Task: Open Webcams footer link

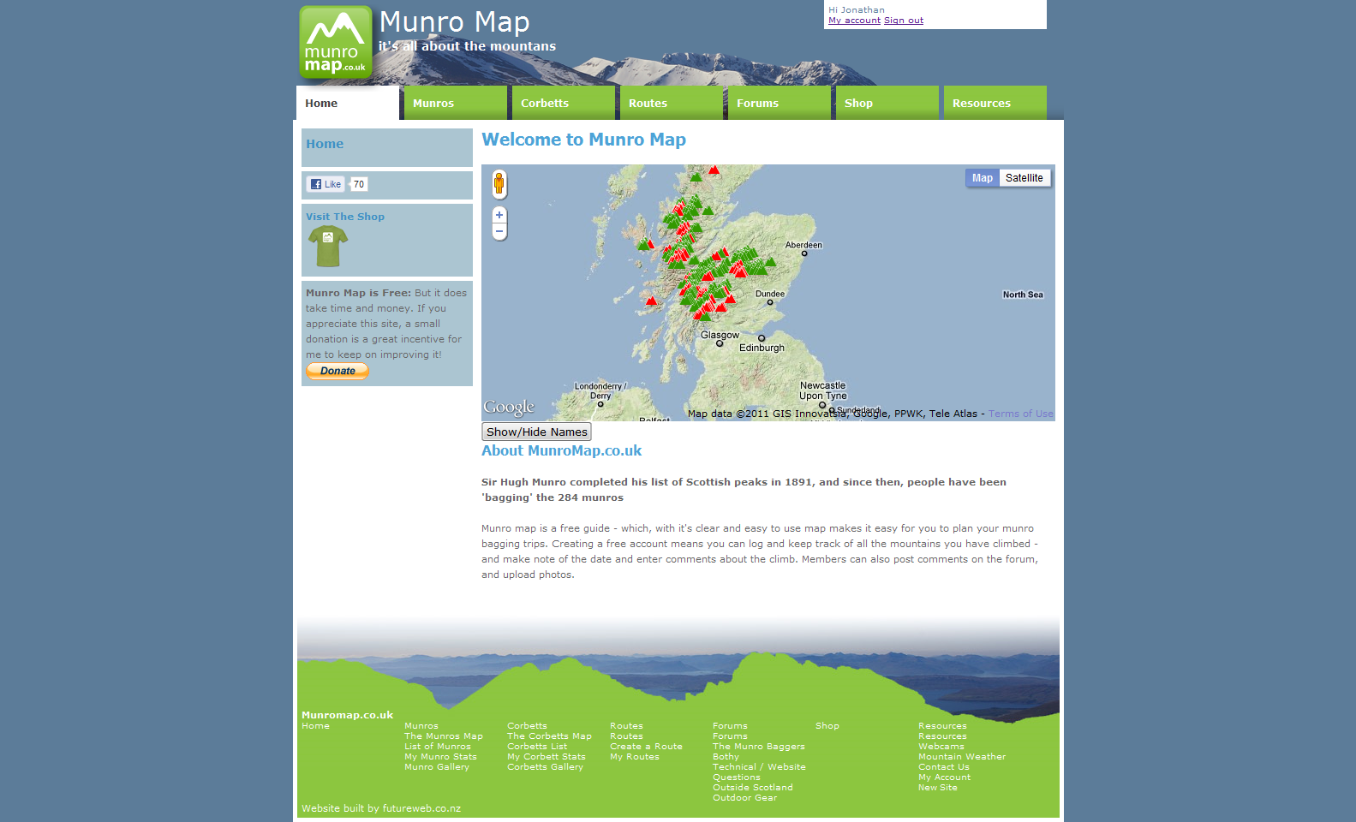Action: [941, 747]
